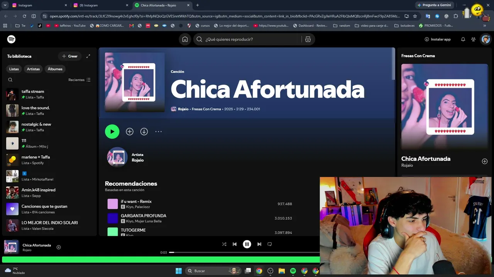Viewport: 494px width, 277px height.
Task: Pause the current song
Action: pyautogui.click(x=247, y=244)
